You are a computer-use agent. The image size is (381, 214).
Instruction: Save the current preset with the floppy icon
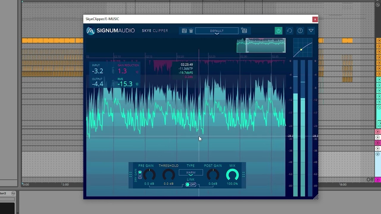pyautogui.click(x=184, y=31)
